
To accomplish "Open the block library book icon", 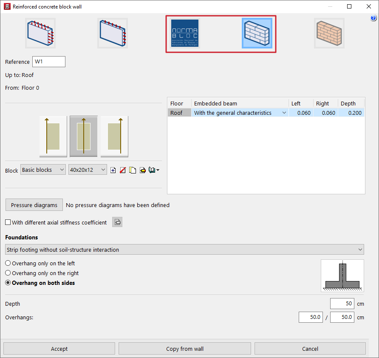I will coord(152,170).
